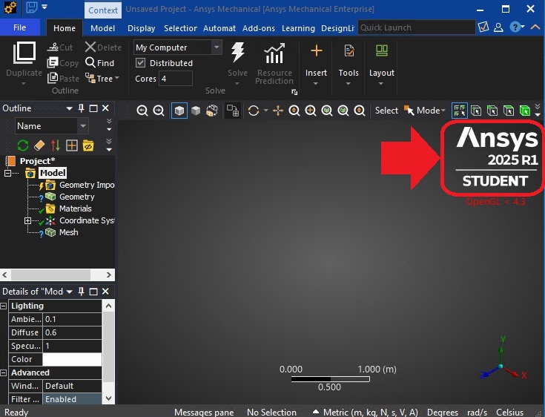
Task: Click the save disk icon in title bar
Action: 32,7
